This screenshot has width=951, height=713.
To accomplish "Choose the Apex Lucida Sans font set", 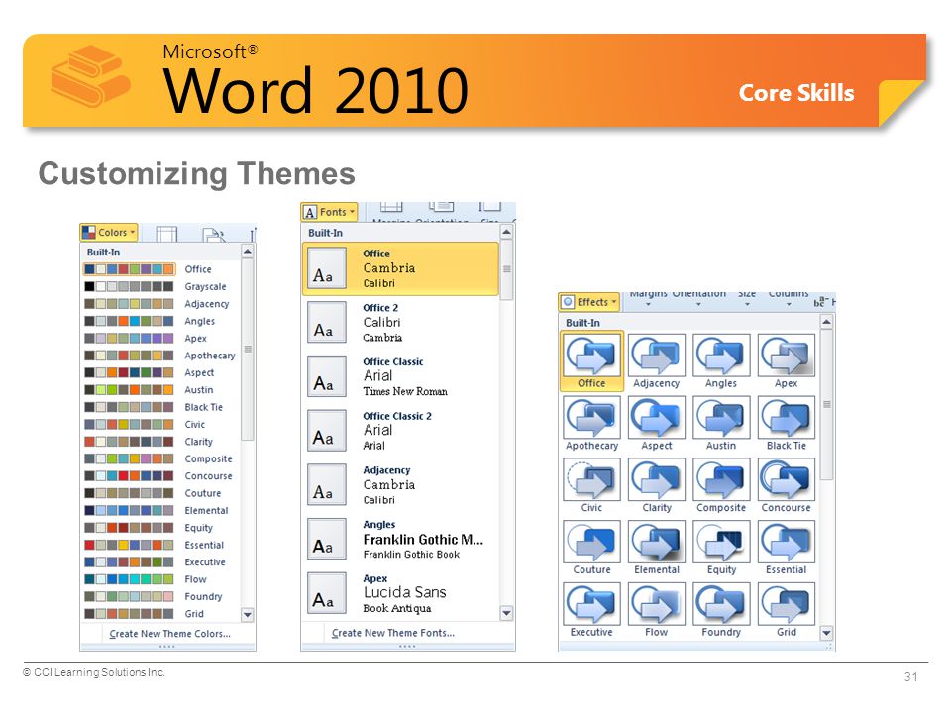I will 400,593.
